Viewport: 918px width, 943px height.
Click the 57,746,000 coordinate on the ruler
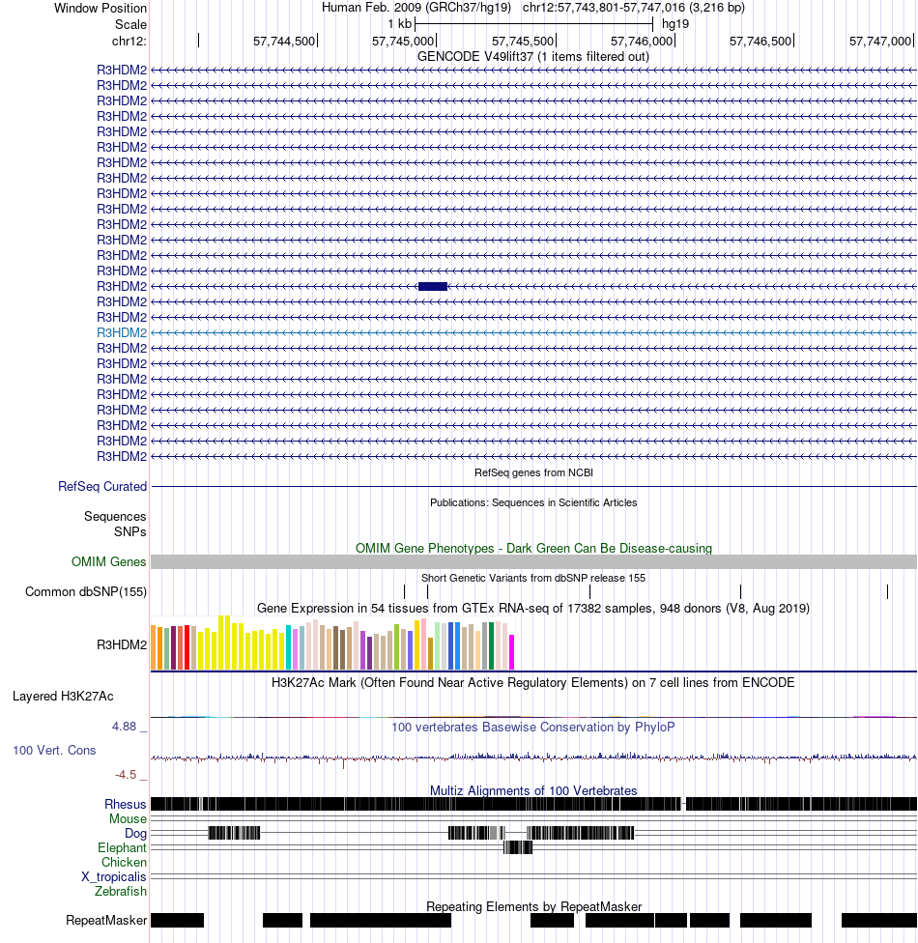(642, 41)
